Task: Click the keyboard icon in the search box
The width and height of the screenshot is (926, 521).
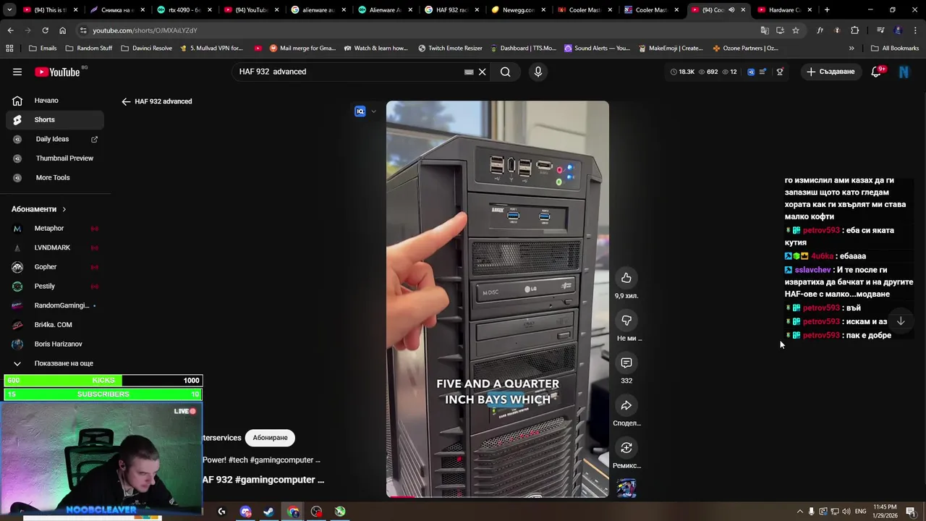Action: (469, 72)
